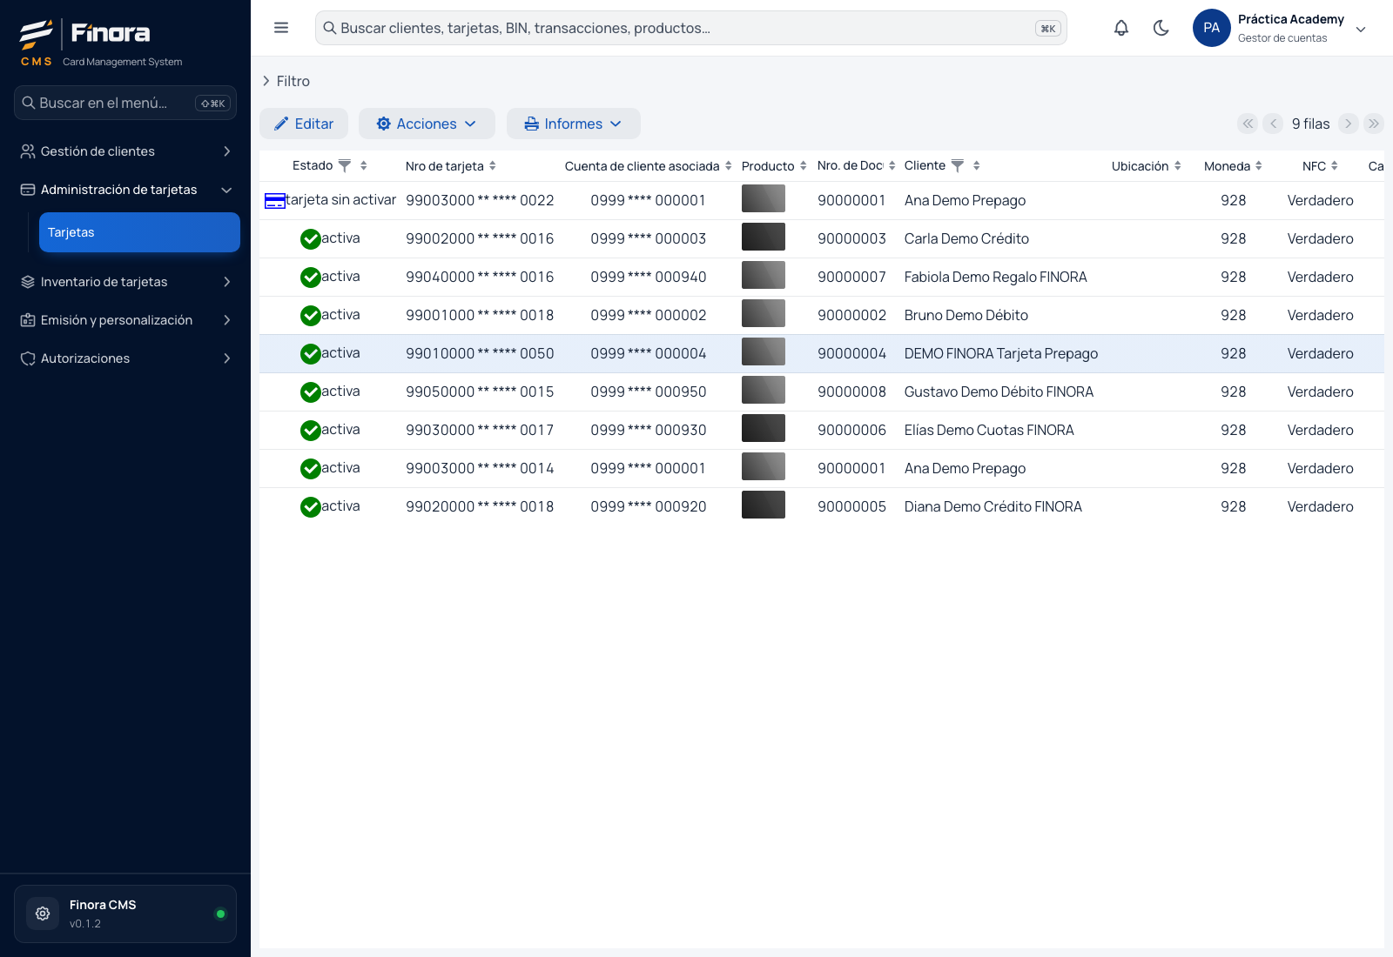Click filter funnel icon in Estado column
Screen dimensions: 1393x957
[345, 165]
